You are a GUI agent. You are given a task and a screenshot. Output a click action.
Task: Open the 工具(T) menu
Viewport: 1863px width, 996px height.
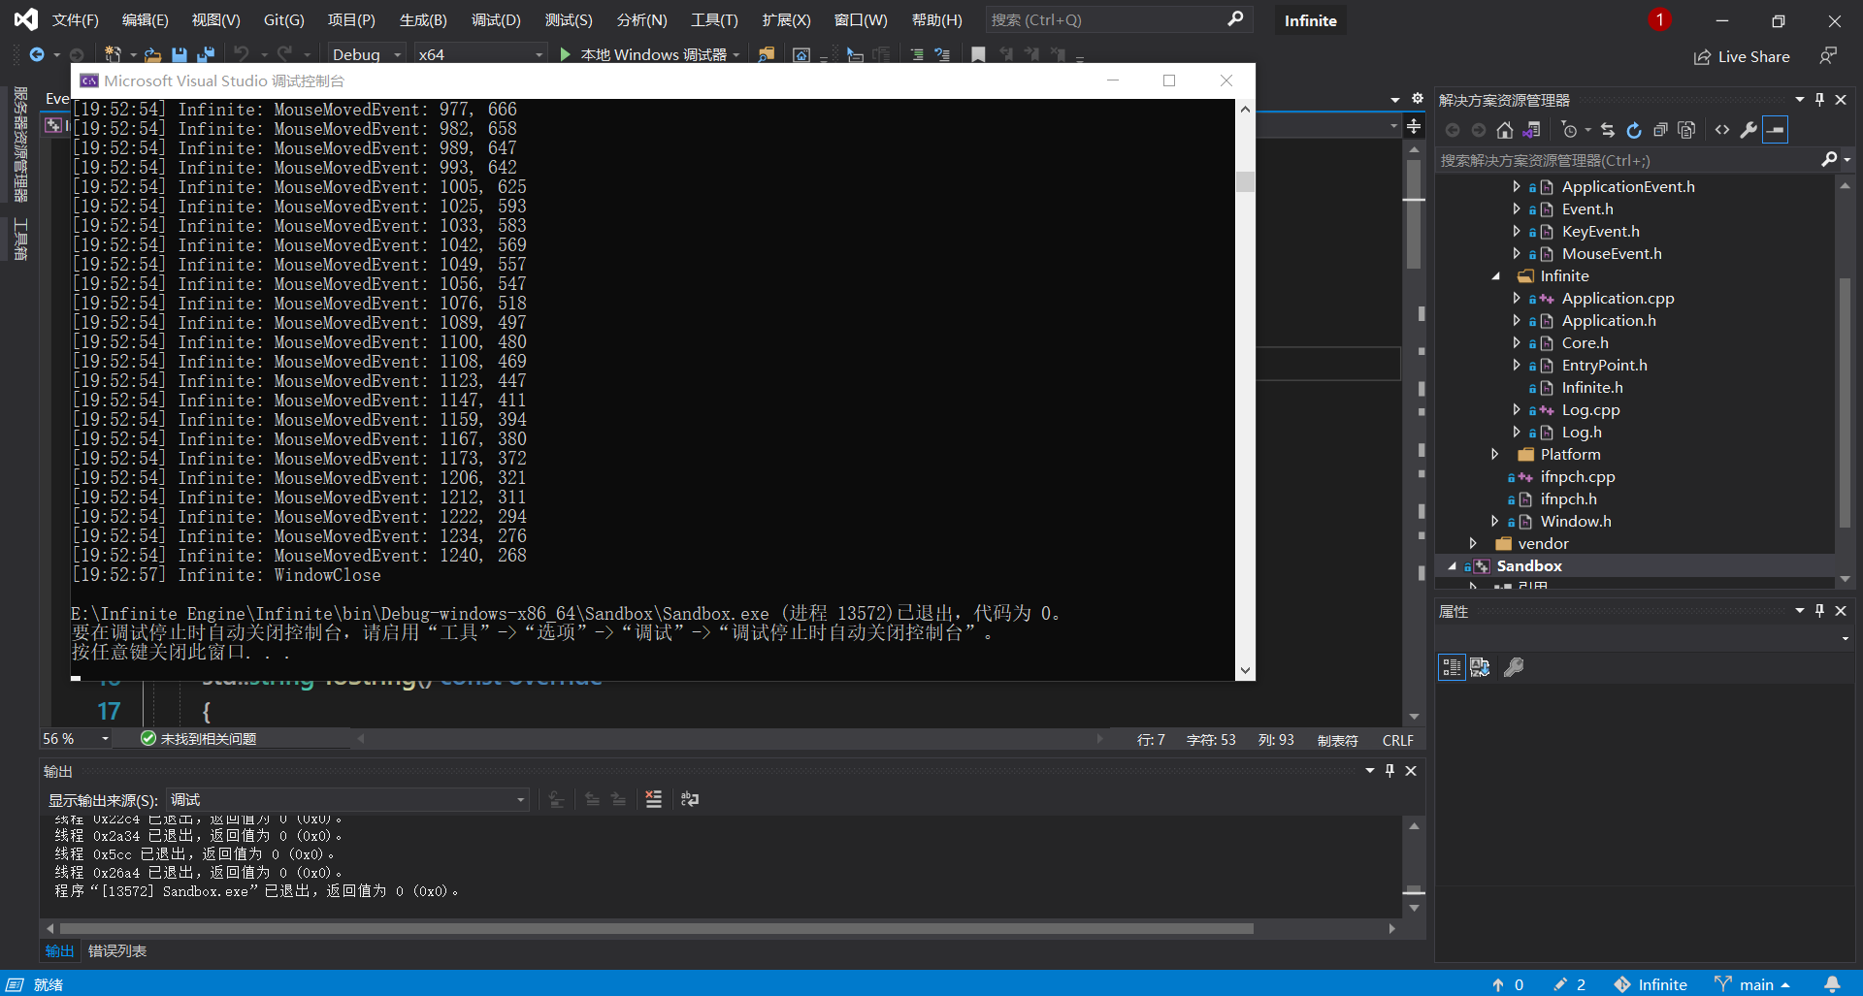(714, 19)
